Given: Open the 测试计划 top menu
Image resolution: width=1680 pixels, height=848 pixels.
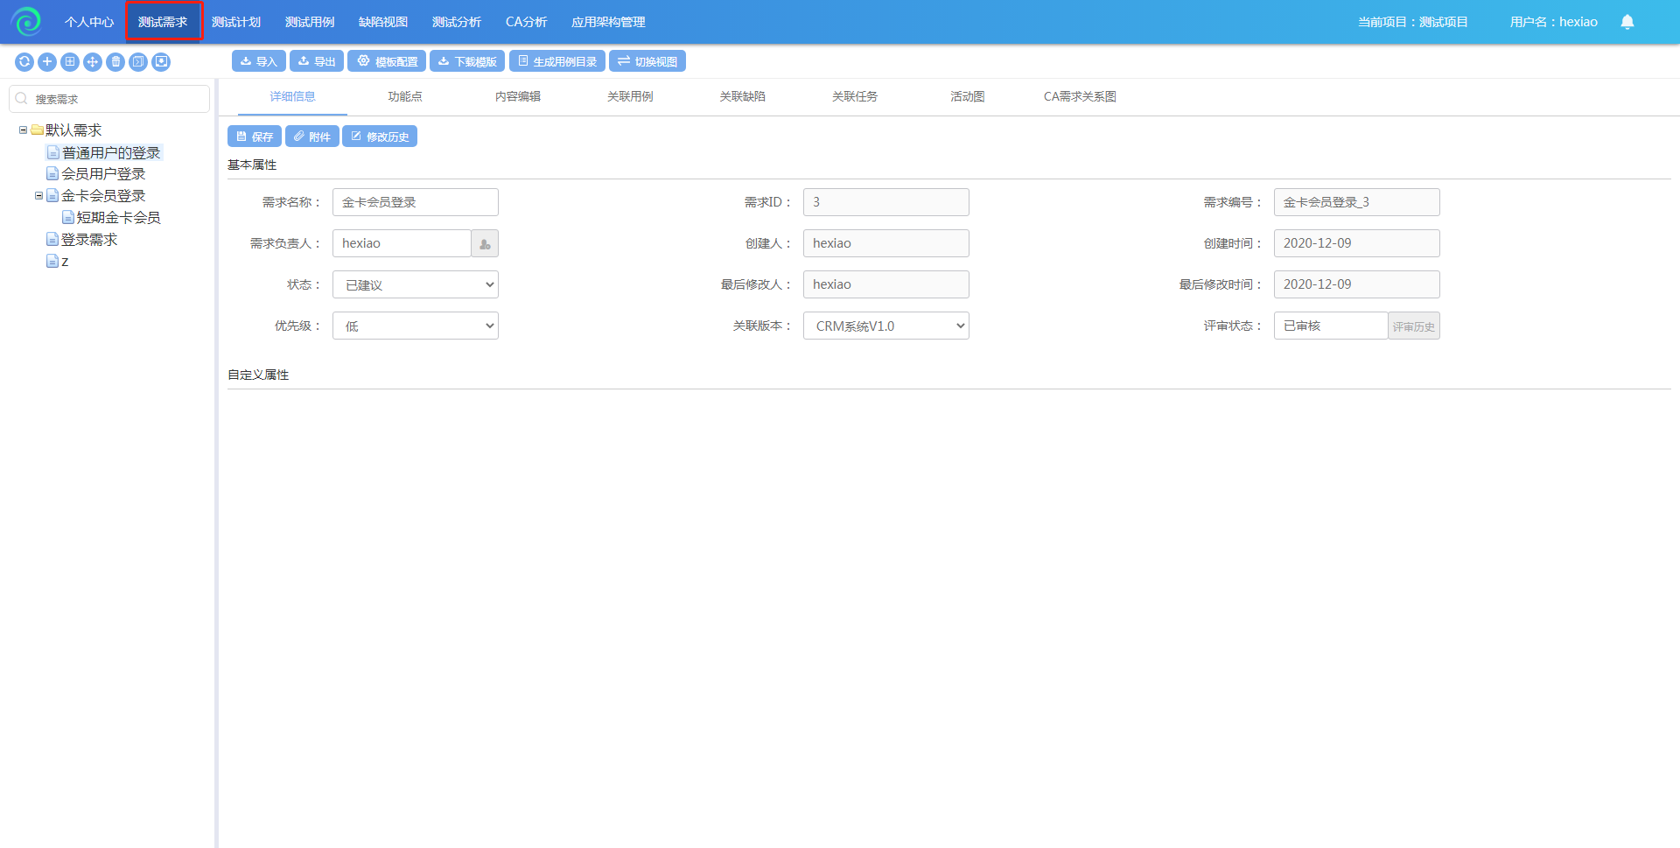Looking at the screenshot, I should pos(236,22).
